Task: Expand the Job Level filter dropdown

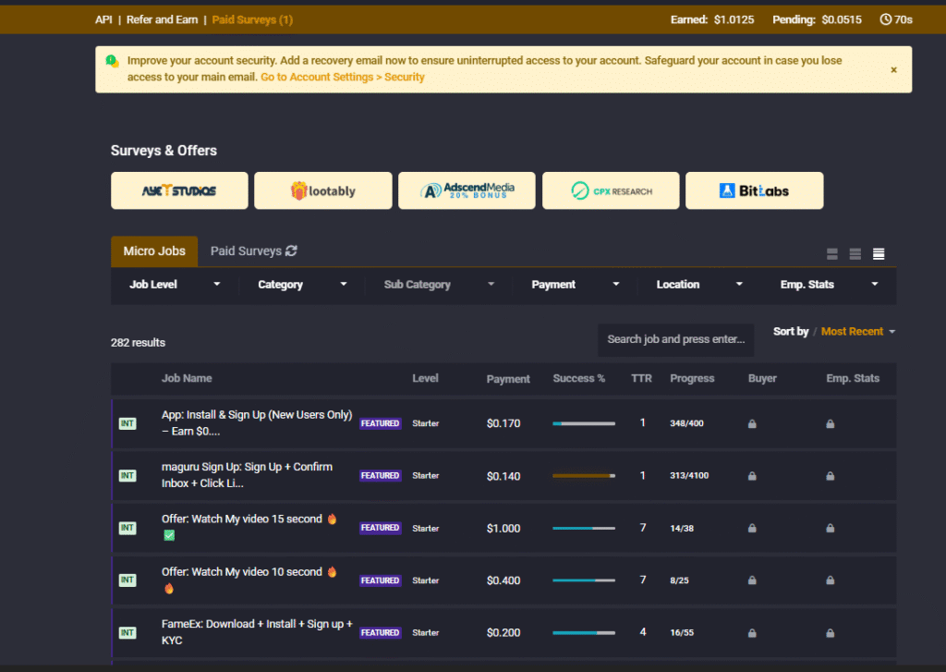Action: click(175, 285)
